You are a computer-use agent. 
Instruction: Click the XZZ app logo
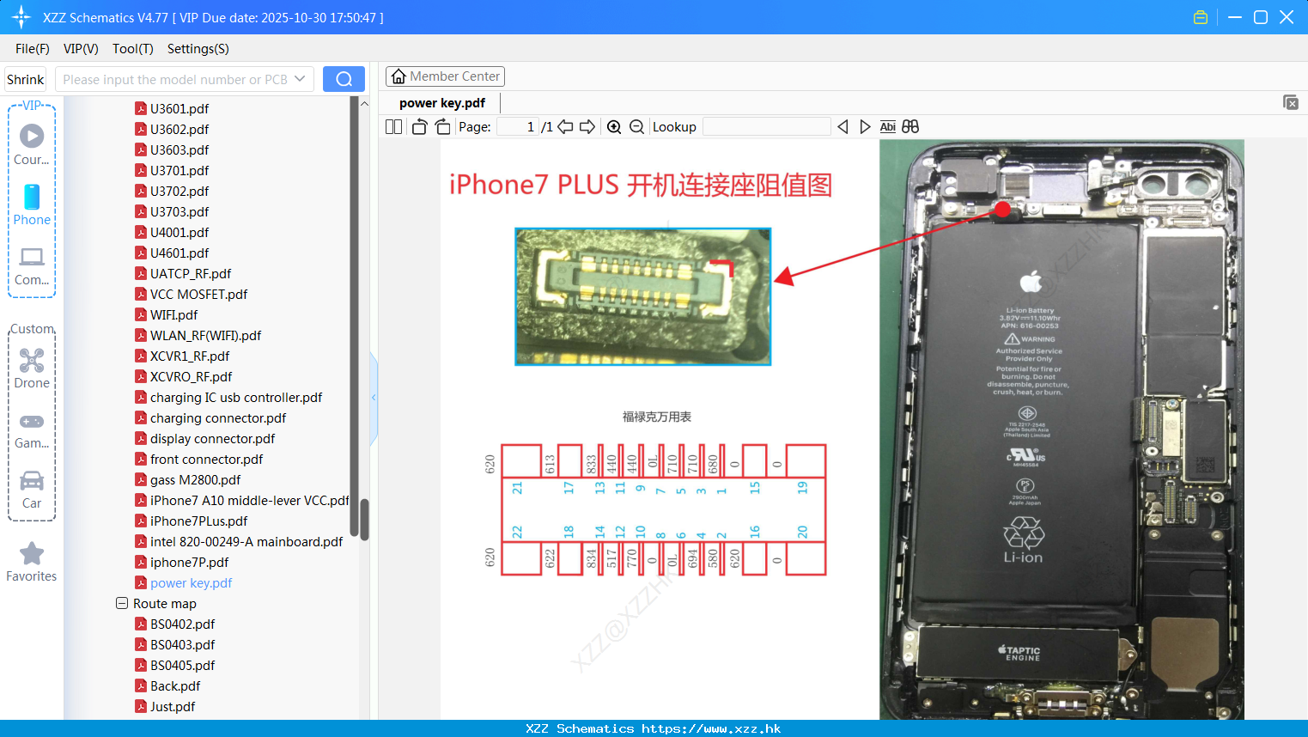click(21, 17)
